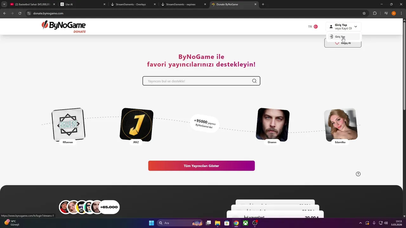Image resolution: width=406 pixels, height=228 pixels.
Task: Open the weather widget showing 14°C
Action: pyautogui.click(x=11, y=223)
